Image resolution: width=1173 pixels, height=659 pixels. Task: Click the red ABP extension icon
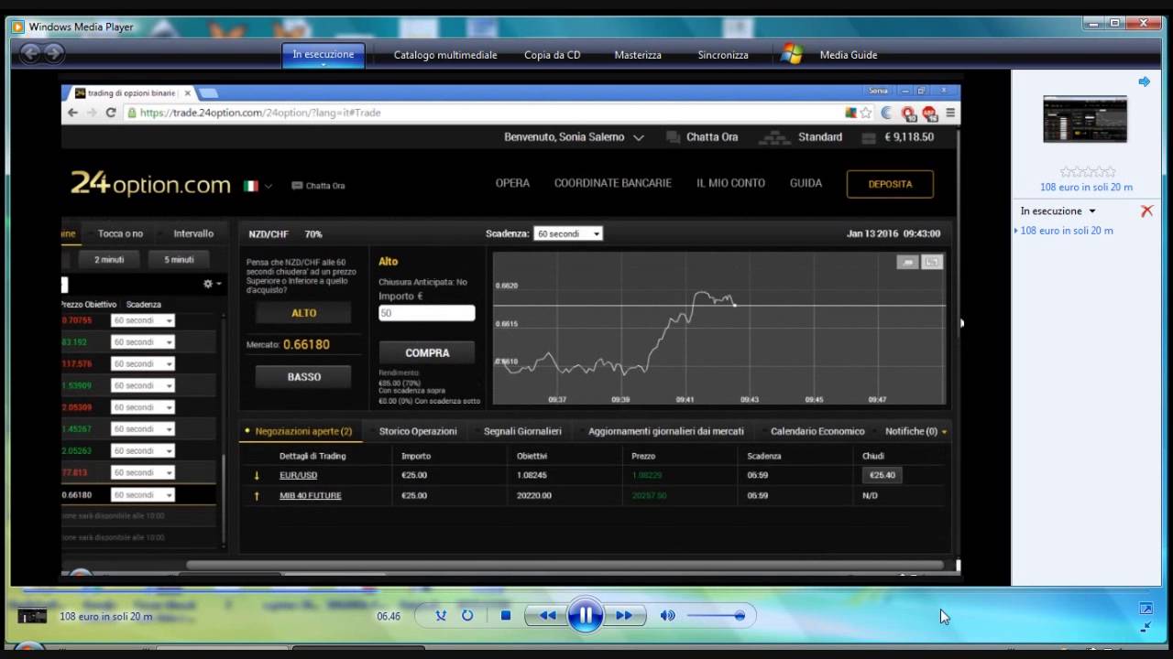pyautogui.click(x=929, y=113)
